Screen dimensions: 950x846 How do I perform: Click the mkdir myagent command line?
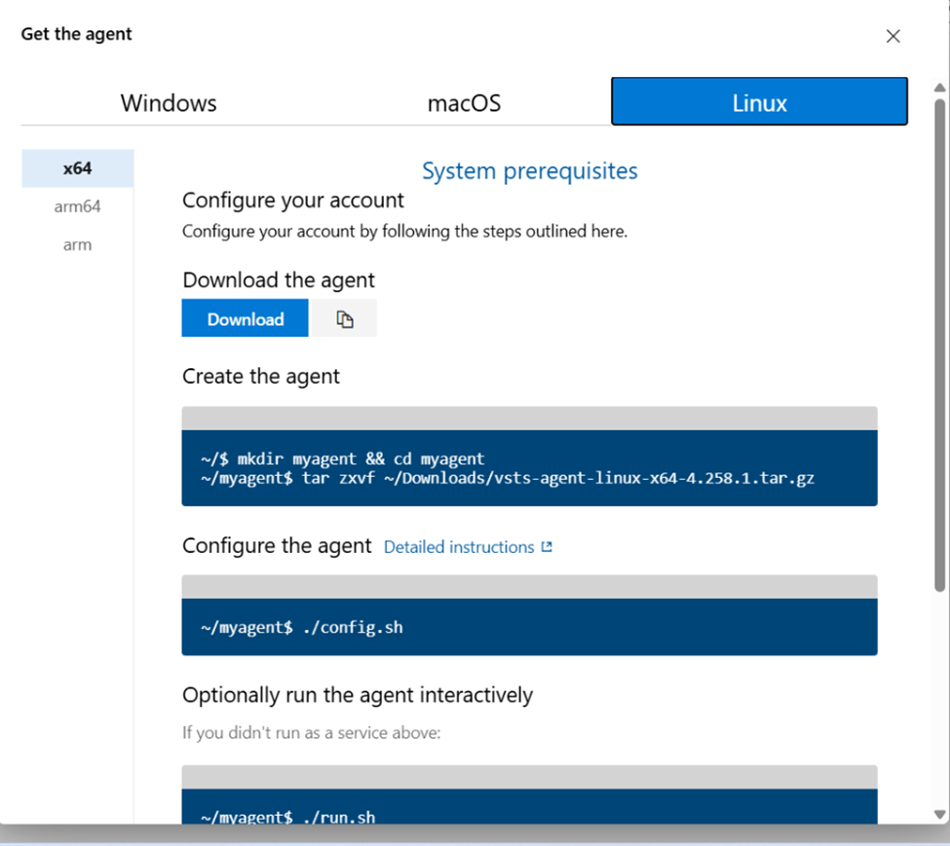click(x=342, y=459)
